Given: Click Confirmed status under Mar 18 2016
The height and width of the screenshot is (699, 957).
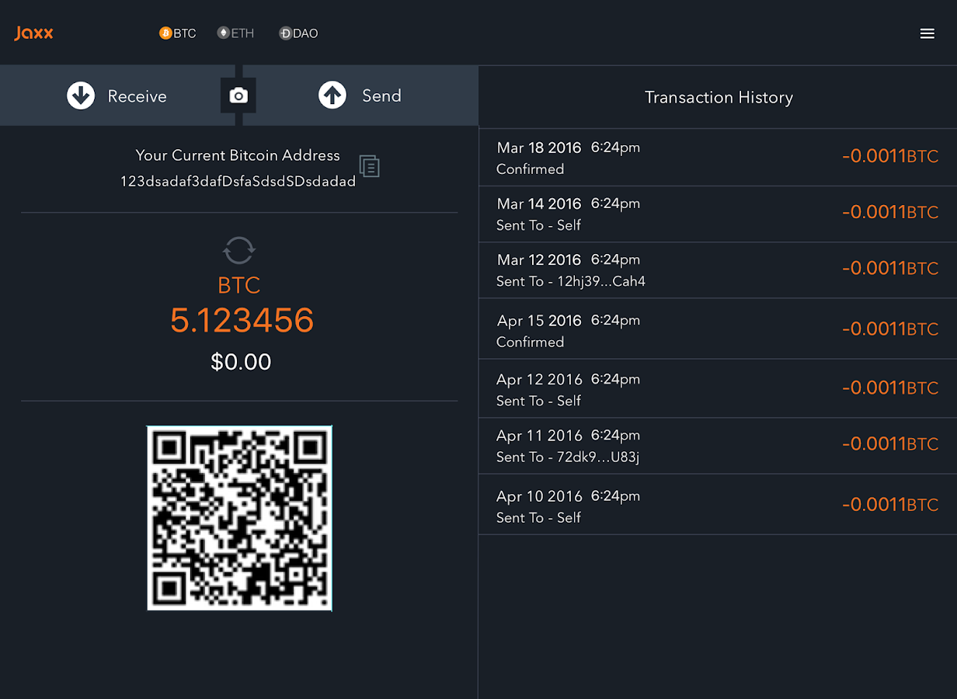Looking at the screenshot, I should [530, 169].
